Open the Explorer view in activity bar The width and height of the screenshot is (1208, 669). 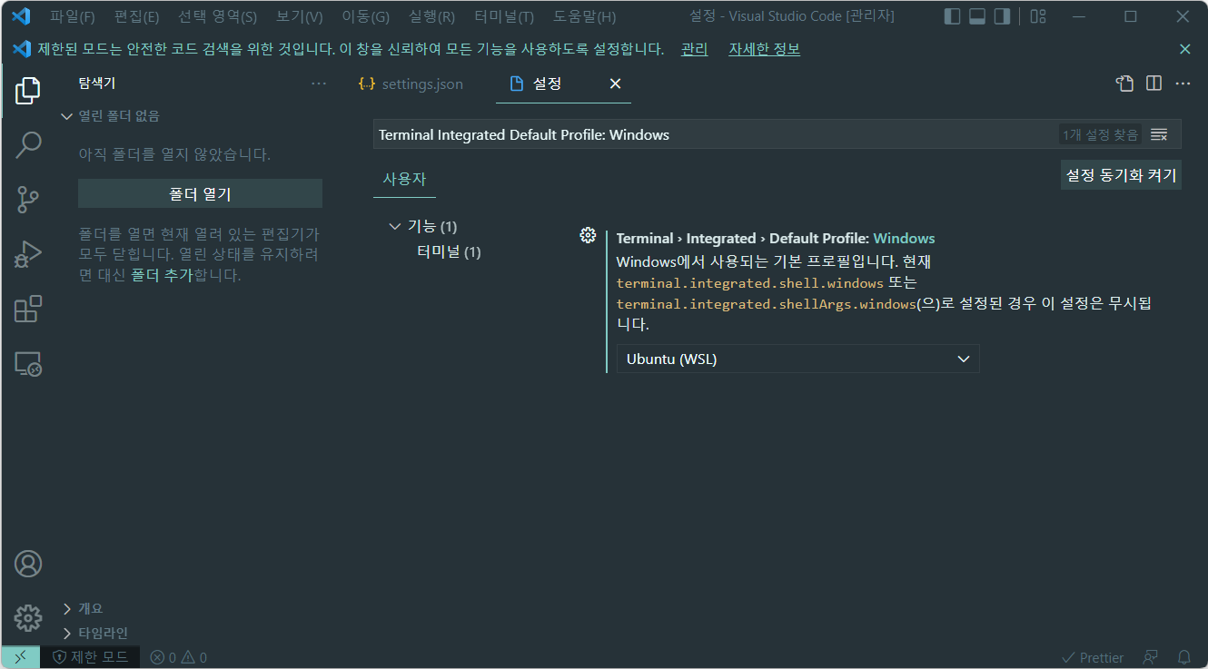click(x=28, y=90)
